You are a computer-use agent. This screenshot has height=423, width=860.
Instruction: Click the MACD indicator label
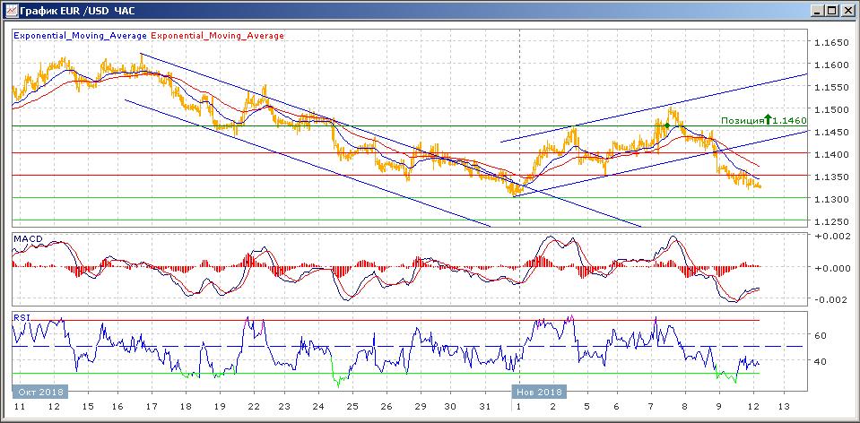click(x=27, y=239)
